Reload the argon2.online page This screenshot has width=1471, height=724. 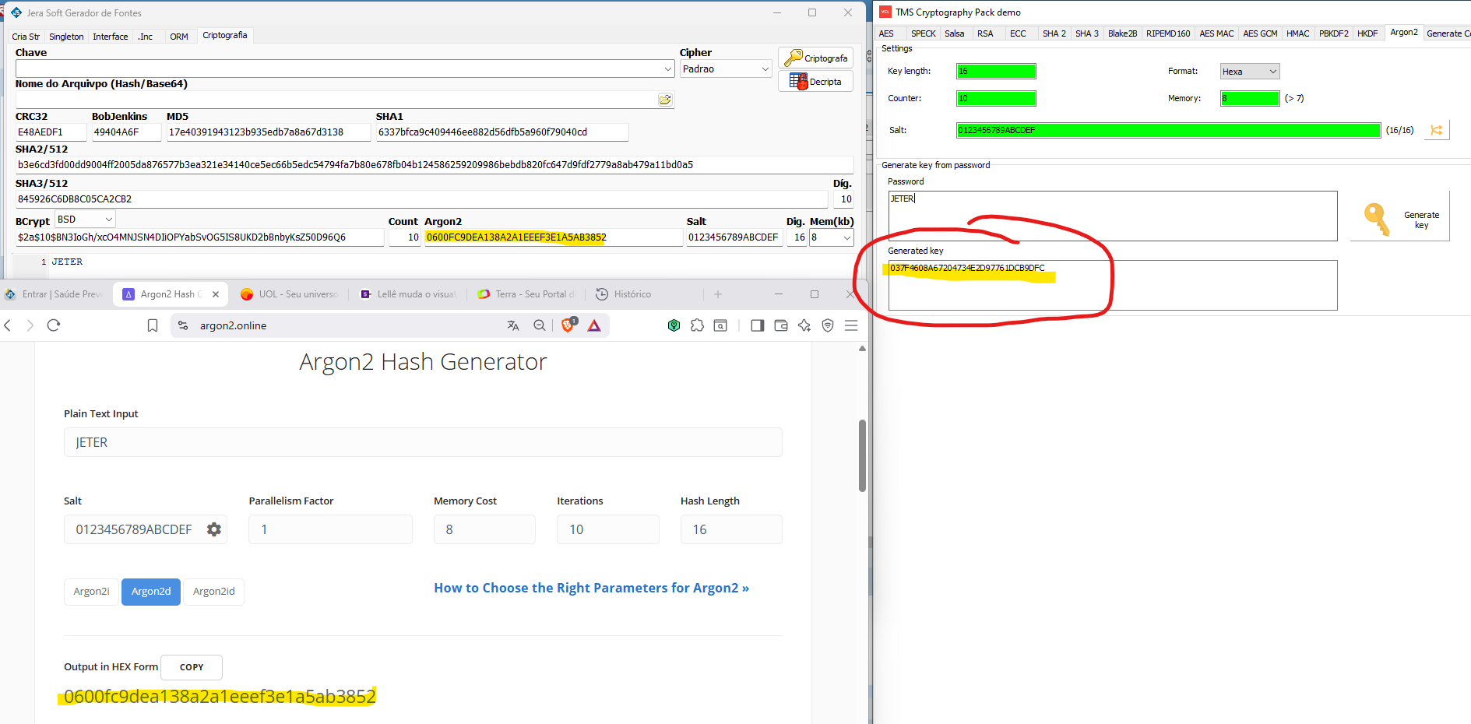(x=54, y=325)
